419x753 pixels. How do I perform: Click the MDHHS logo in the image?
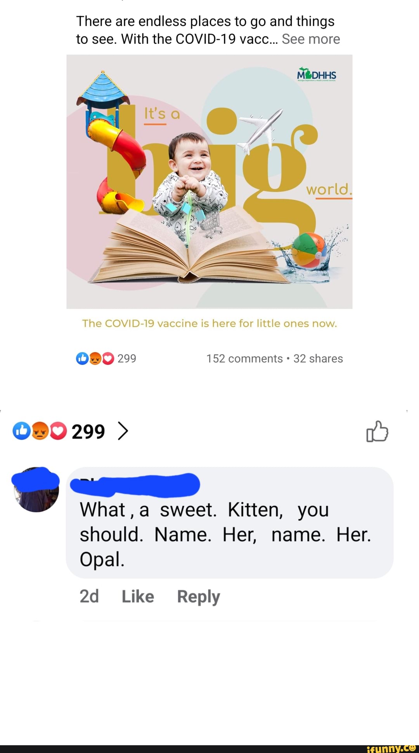317,74
